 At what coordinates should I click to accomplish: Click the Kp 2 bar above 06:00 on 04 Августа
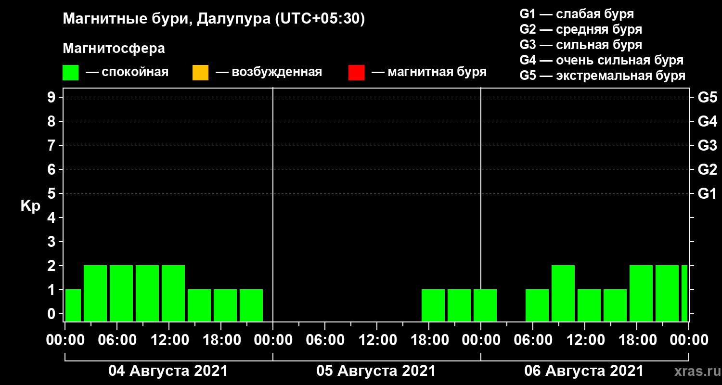(121, 293)
